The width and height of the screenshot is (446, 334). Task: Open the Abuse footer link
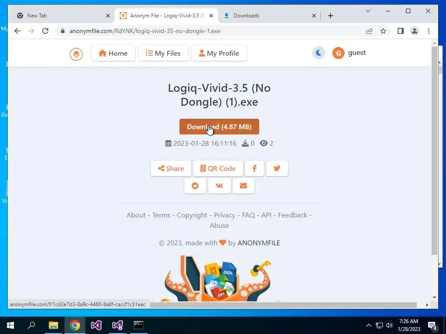220,226
